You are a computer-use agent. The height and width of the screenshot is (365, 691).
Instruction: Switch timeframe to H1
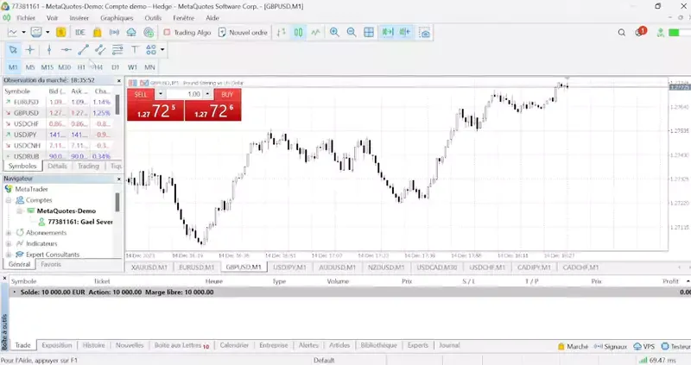pos(81,67)
